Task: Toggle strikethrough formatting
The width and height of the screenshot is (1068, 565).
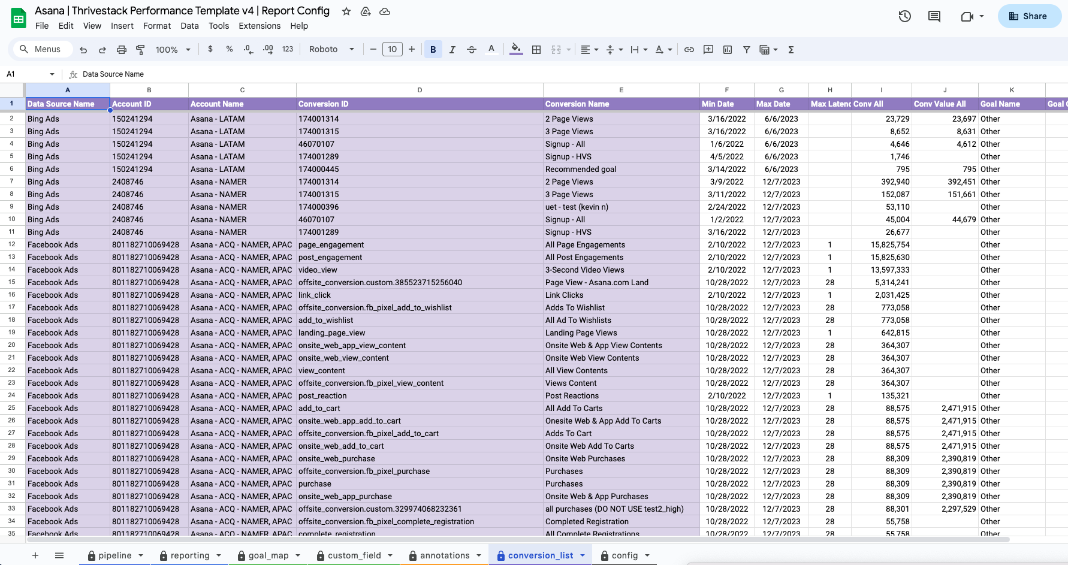Action: tap(472, 50)
